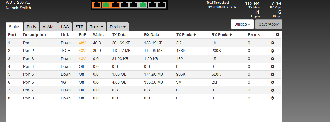Select the Port 6 row description
Viewport: 330px width, 122px height.
28,82
